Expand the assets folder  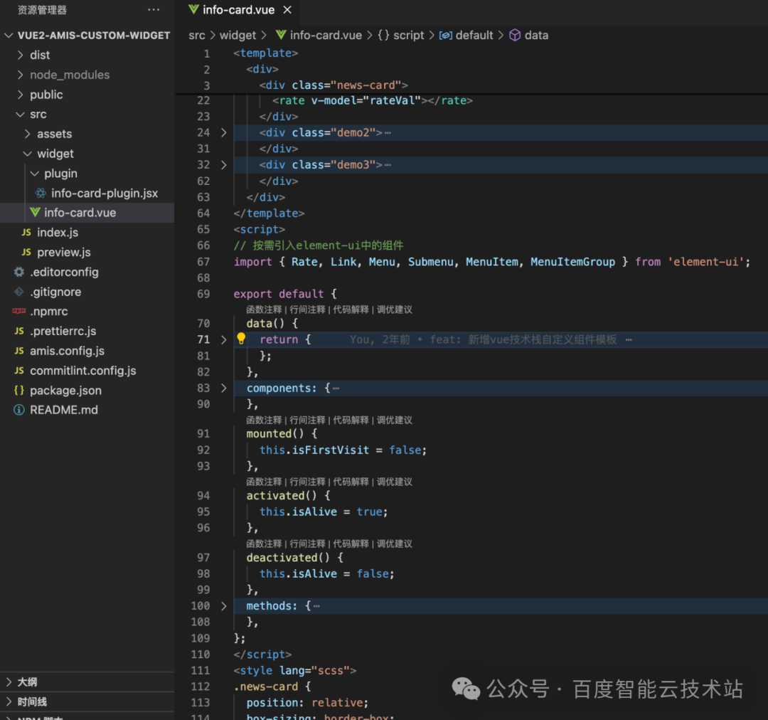(x=28, y=134)
